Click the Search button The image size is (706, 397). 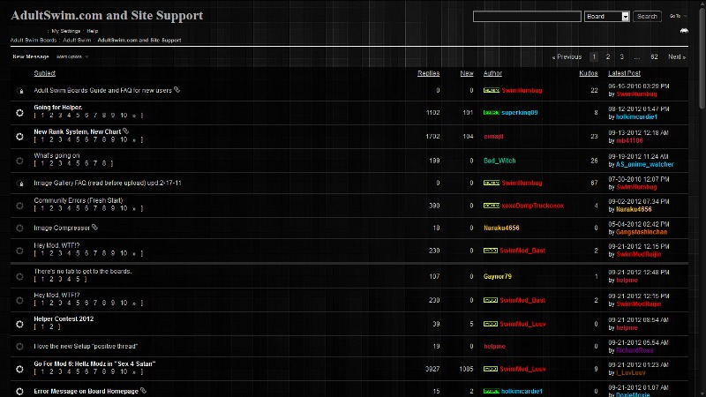click(647, 16)
